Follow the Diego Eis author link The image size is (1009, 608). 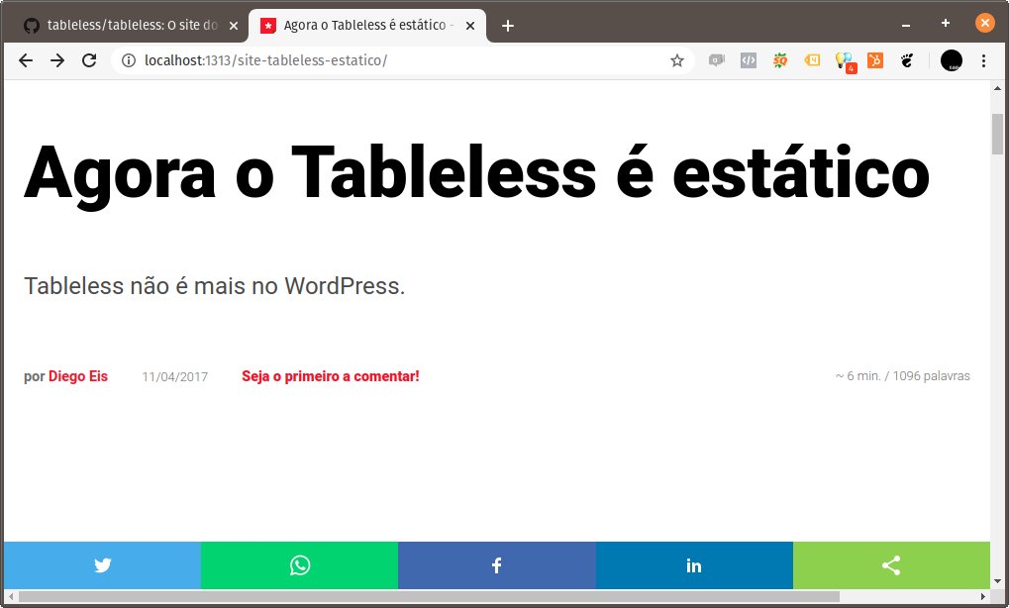78,376
